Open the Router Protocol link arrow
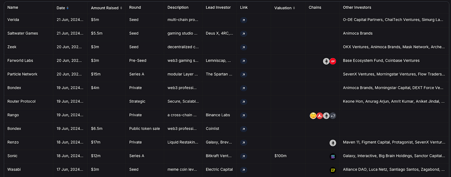451x177 pixels. pos(244,102)
